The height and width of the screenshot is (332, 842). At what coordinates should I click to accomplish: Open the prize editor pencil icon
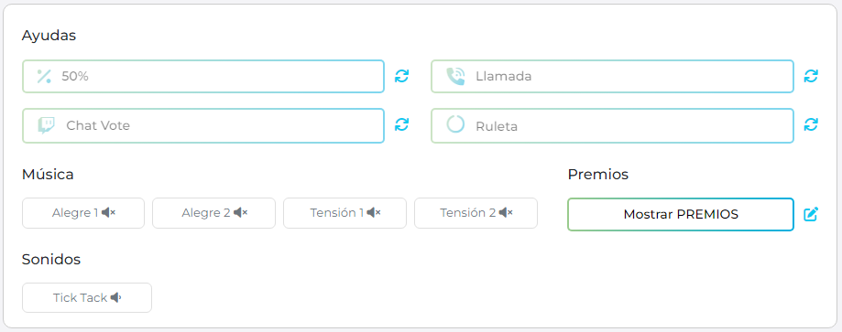[811, 214]
